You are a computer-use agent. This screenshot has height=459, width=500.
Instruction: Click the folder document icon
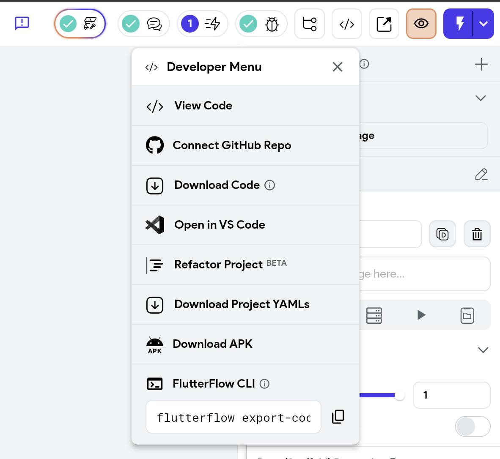[x=467, y=316]
